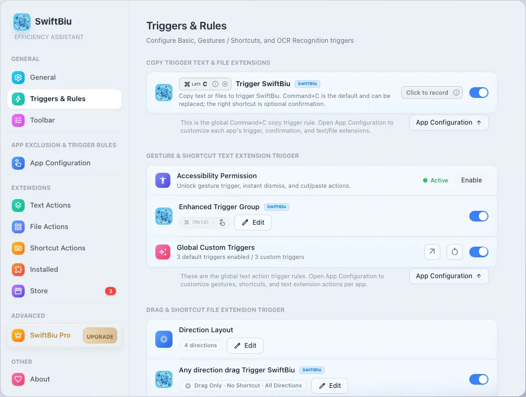Toggle the Enhanced Trigger Group switch
This screenshot has width=526, height=397.
coord(479,216)
